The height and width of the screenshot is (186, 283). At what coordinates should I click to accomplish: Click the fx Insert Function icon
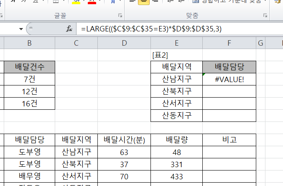tap(69, 29)
